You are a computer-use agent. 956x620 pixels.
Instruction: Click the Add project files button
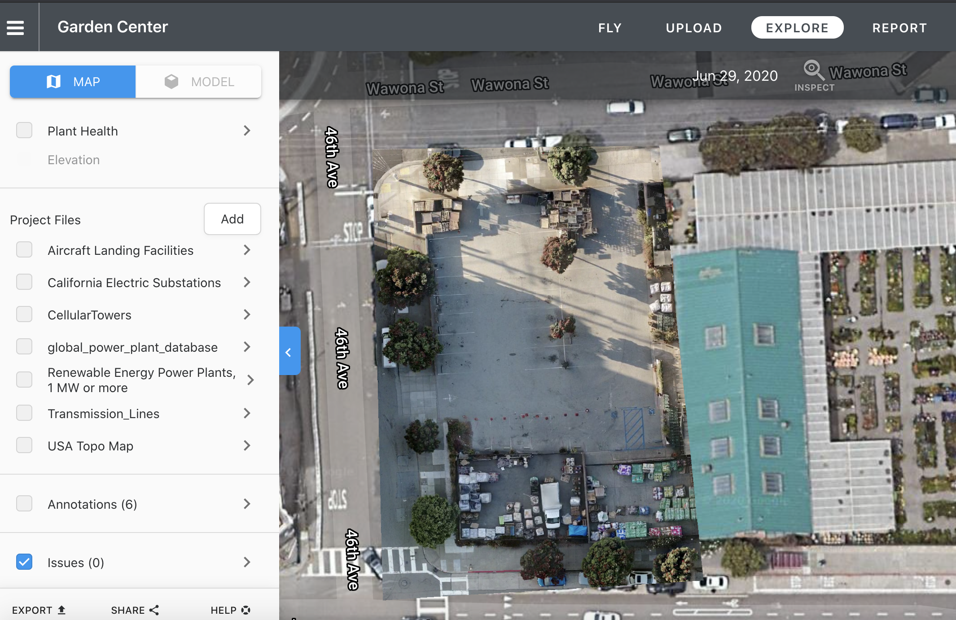point(232,219)
